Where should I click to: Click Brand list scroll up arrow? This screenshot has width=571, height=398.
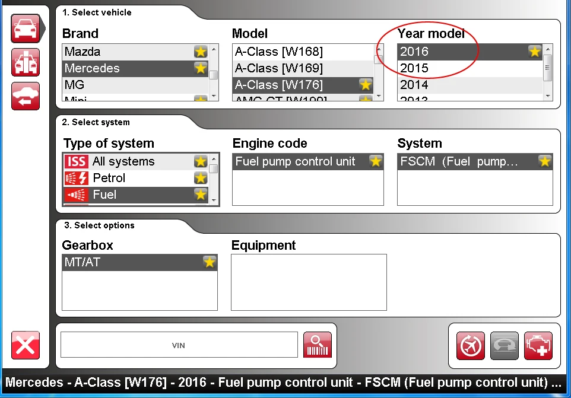tap(214, 49)
